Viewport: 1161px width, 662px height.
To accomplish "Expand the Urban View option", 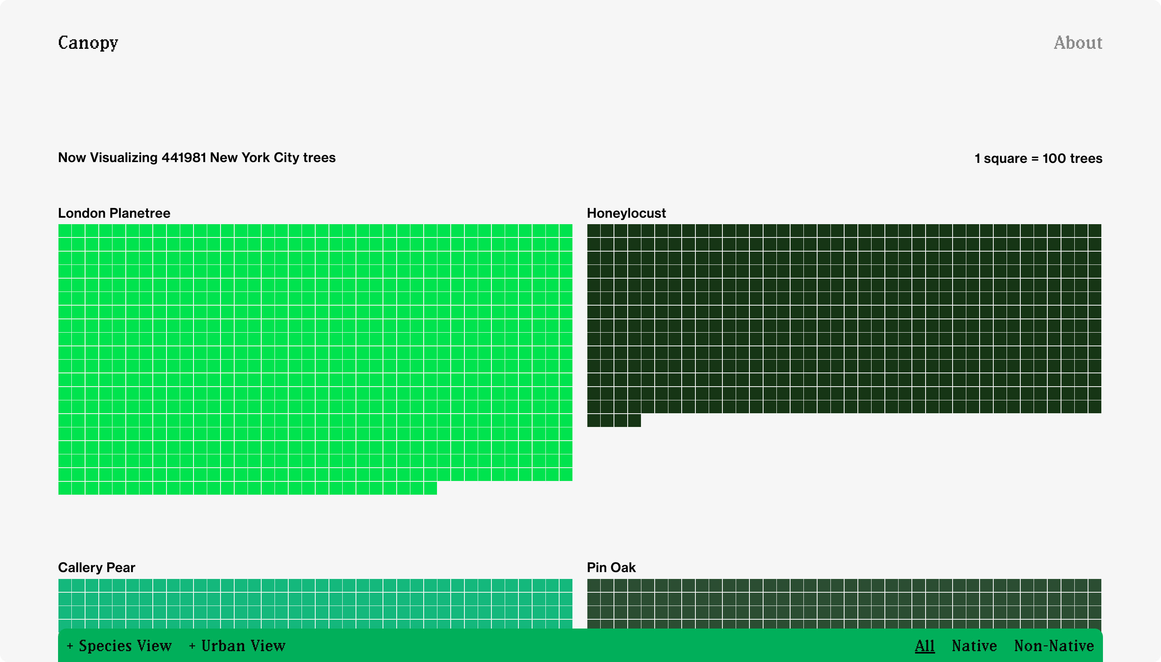I will [x=237, y=645].
